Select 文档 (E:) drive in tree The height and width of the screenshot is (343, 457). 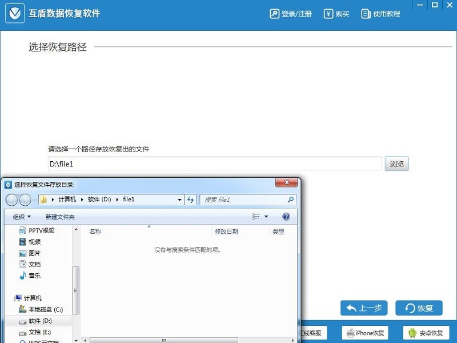(x=35, y=332)
